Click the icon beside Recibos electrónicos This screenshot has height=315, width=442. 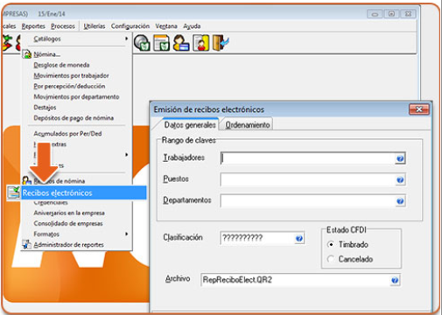(x=13, y=192)
